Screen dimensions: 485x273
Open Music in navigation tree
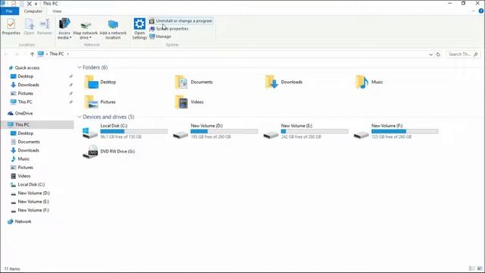20,158
